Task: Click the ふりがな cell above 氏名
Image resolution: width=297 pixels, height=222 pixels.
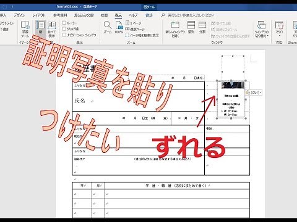Action: pos(138,86)
